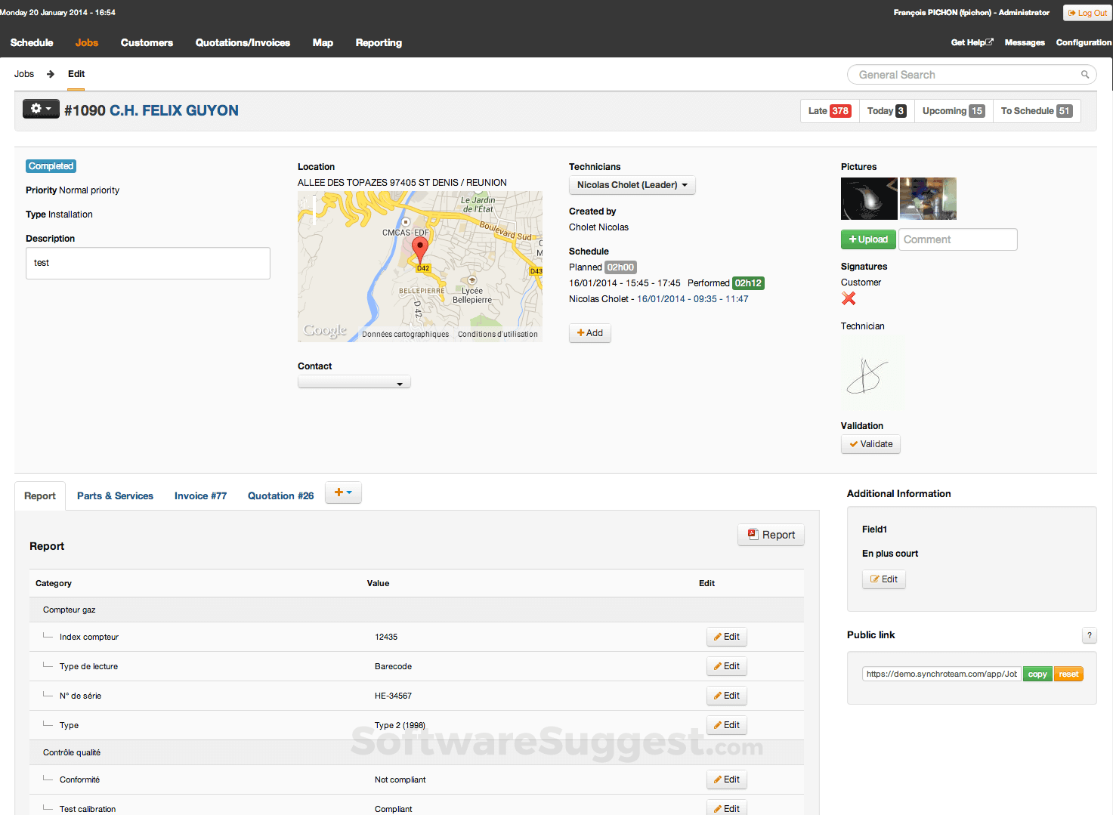The width and height of the screenshot is (1113, 815).
Task: Select the Today jobs filter badge
Action: (885, 110)
